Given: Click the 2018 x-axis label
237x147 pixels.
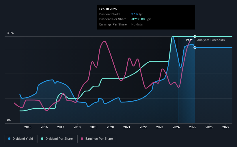Looking at the screenshot, I should click(x=77, y=127).
